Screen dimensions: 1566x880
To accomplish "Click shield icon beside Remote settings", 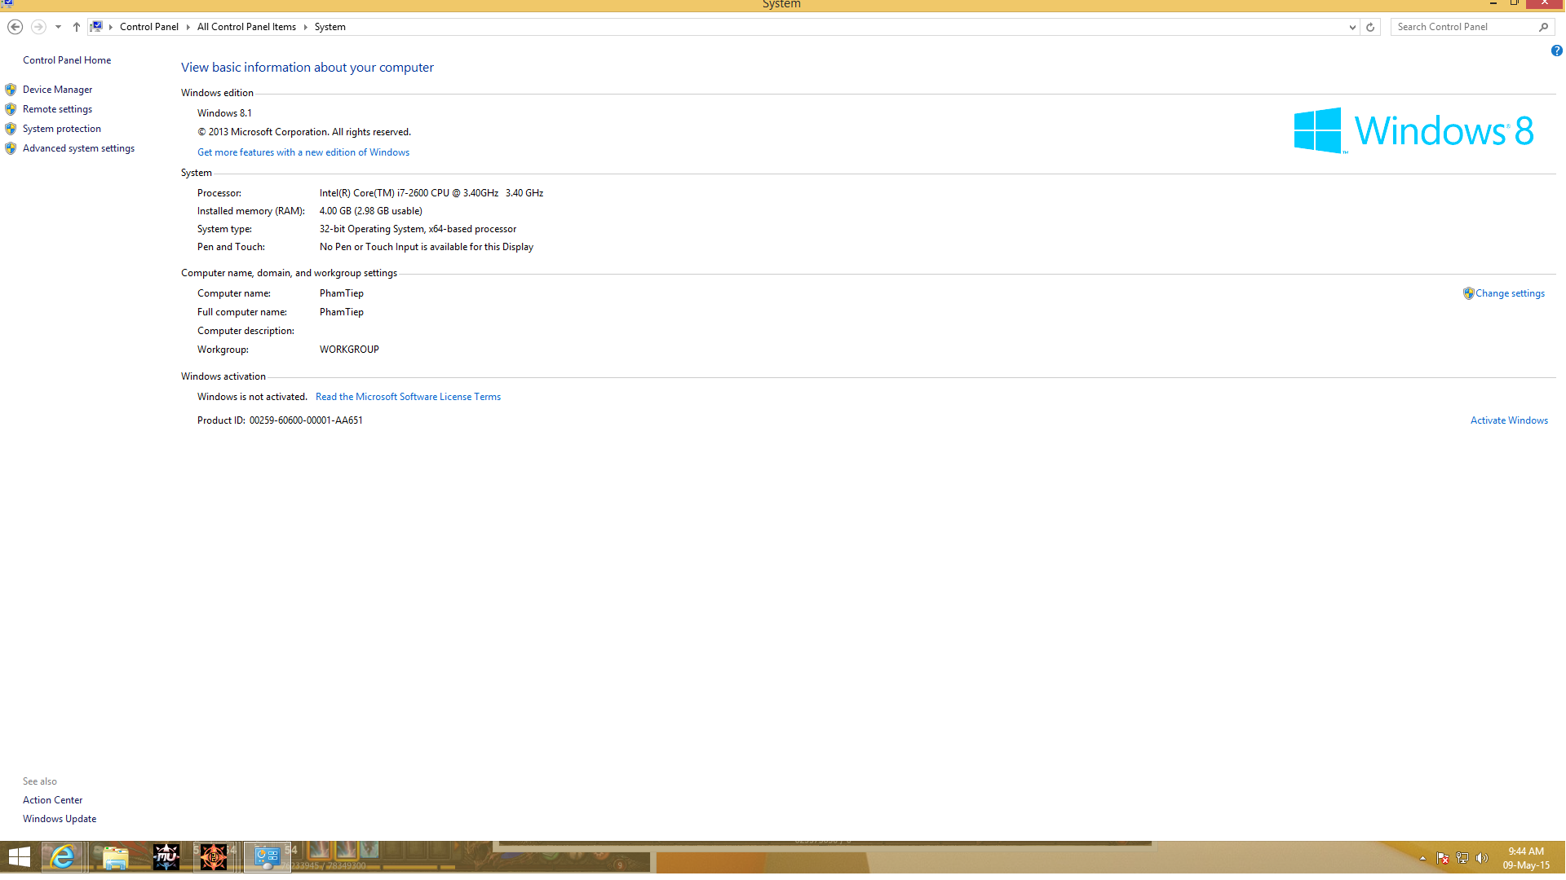I will click(11, 109).
